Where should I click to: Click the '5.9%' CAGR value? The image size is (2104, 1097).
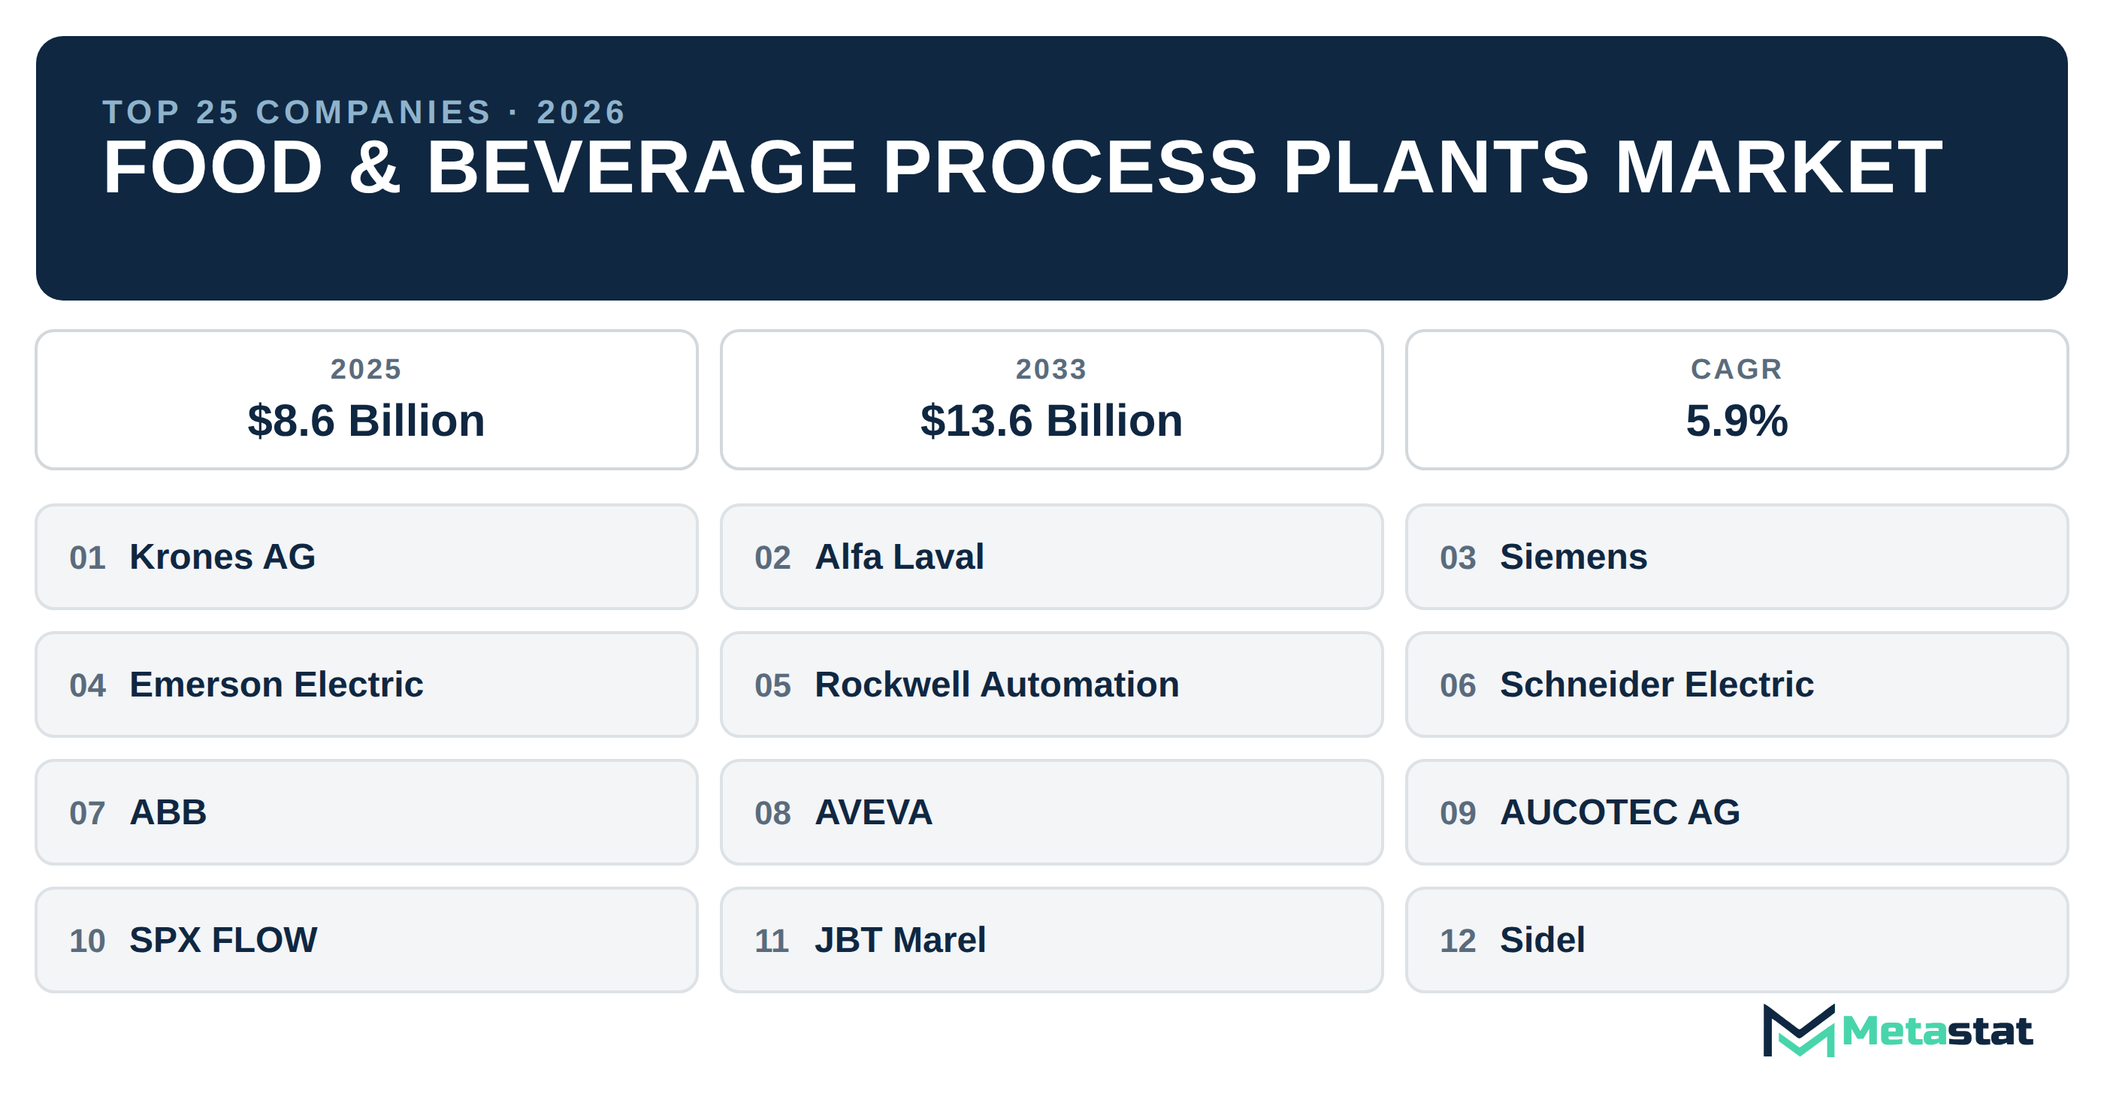(1737, 421)
